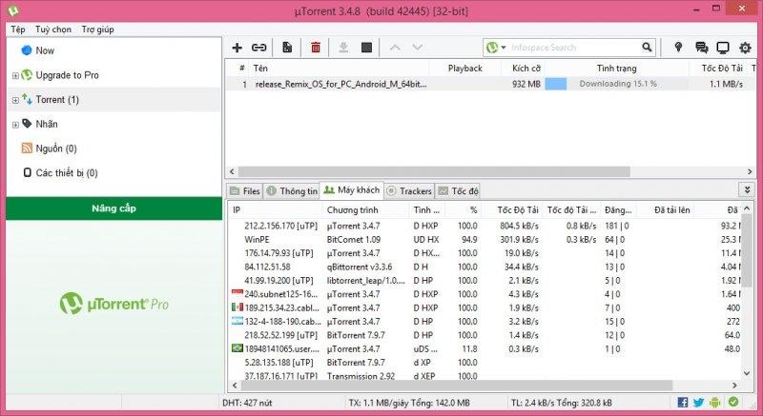The width and height of the screenshot is (763, 416).
Task: Click the Add Torrent plus icon
Action: 237,47
